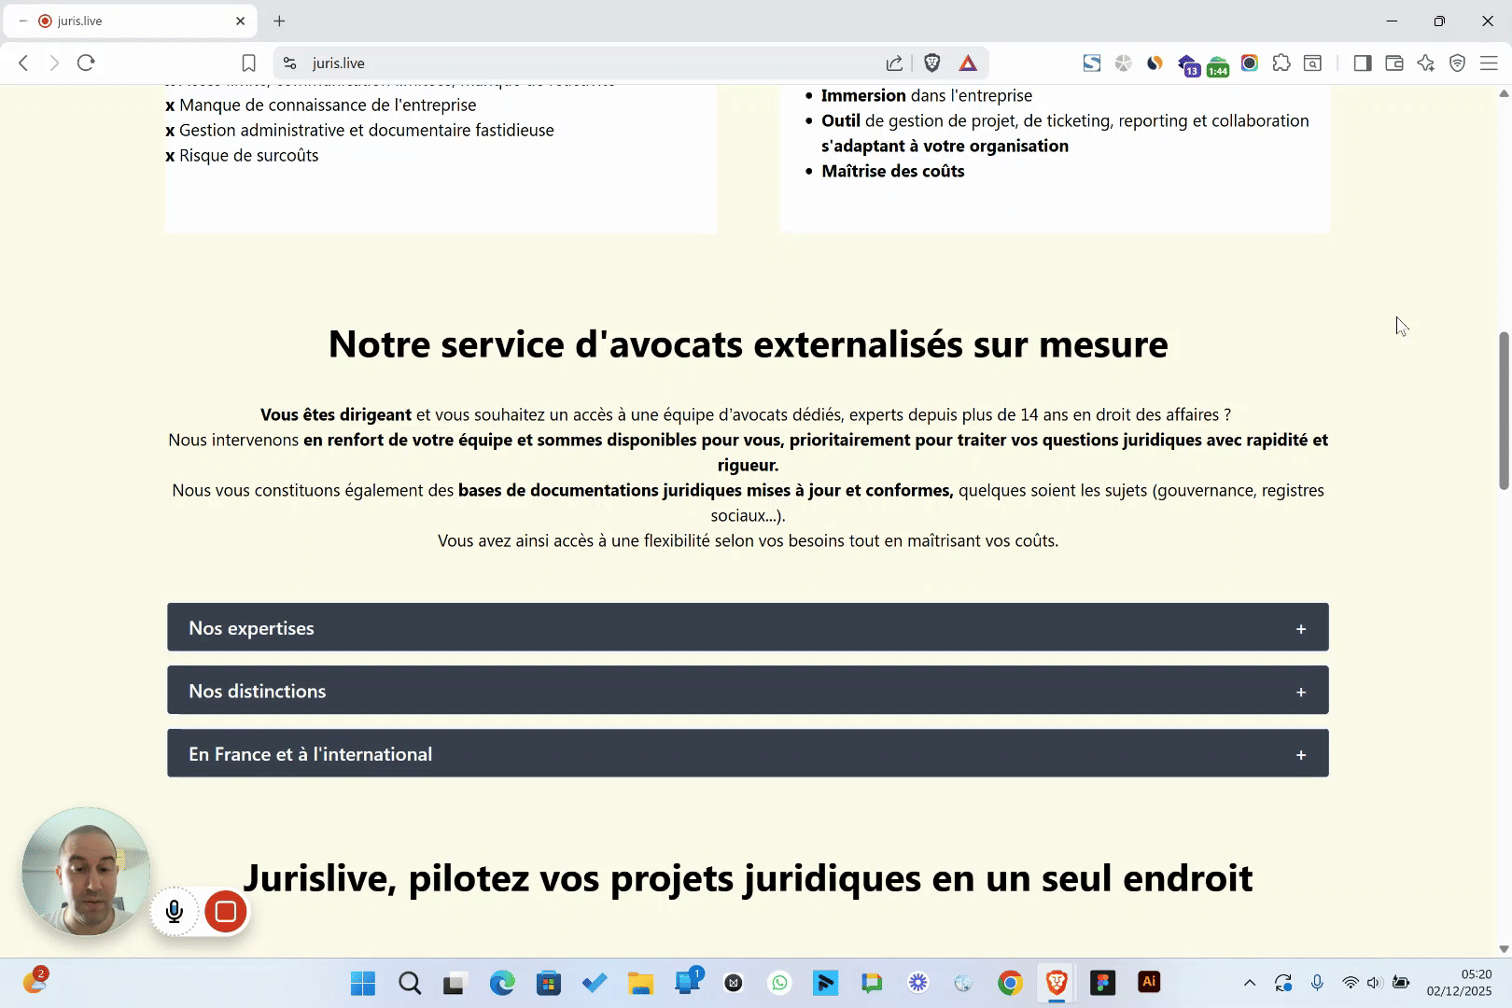Toggle the recording microphone button
Image resolution: width=1512 pixels, height=1008 pixels.
[x=175, y=912]
